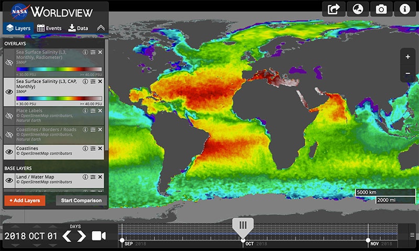419x251 pixels.
Task: Open info for Land / Water Map
Action: click(x=85, y=177)
